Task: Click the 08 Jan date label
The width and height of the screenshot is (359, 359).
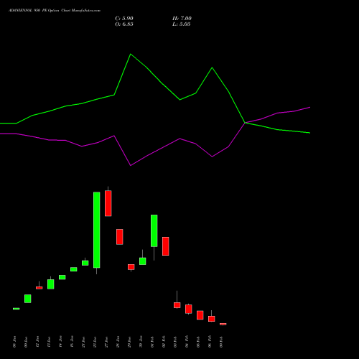Action: (14, 342)
